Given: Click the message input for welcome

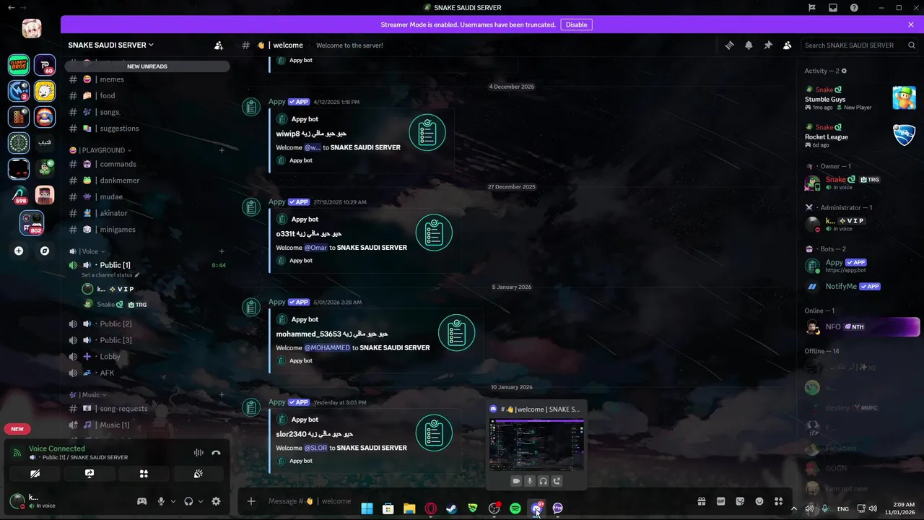Looking at the screenshot, I should click(476, 501).
